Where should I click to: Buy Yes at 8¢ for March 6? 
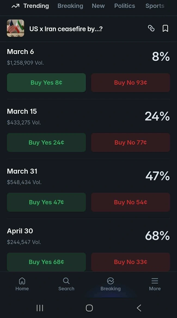coord(46,83)
